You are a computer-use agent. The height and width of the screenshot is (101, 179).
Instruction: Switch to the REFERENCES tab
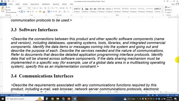tap(46, 4)
